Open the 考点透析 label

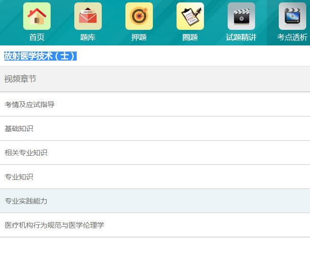tap(292, 37)
